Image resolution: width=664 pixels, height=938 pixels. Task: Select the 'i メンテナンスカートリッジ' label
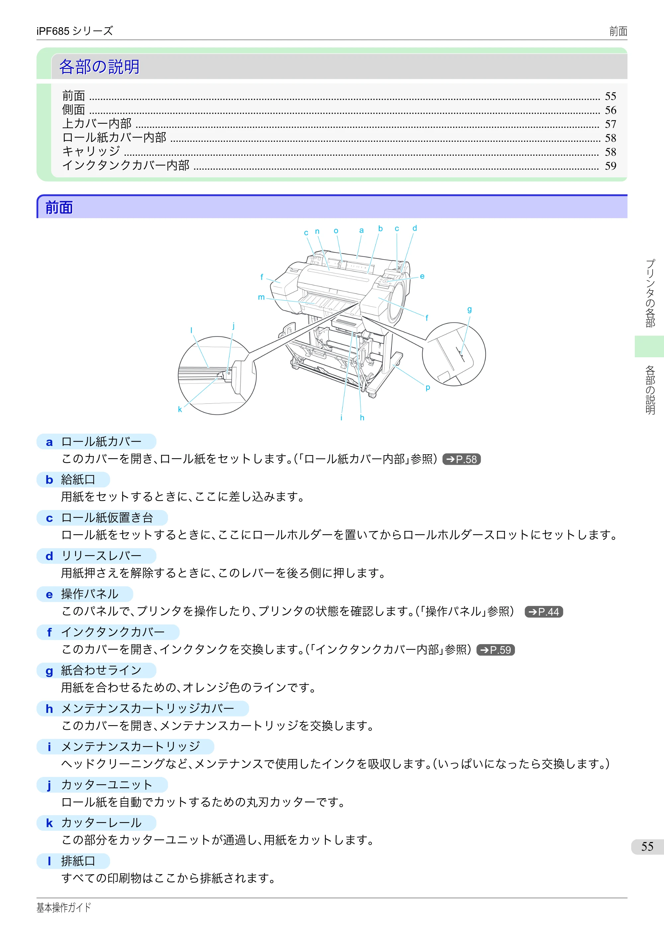click(125, 747)
